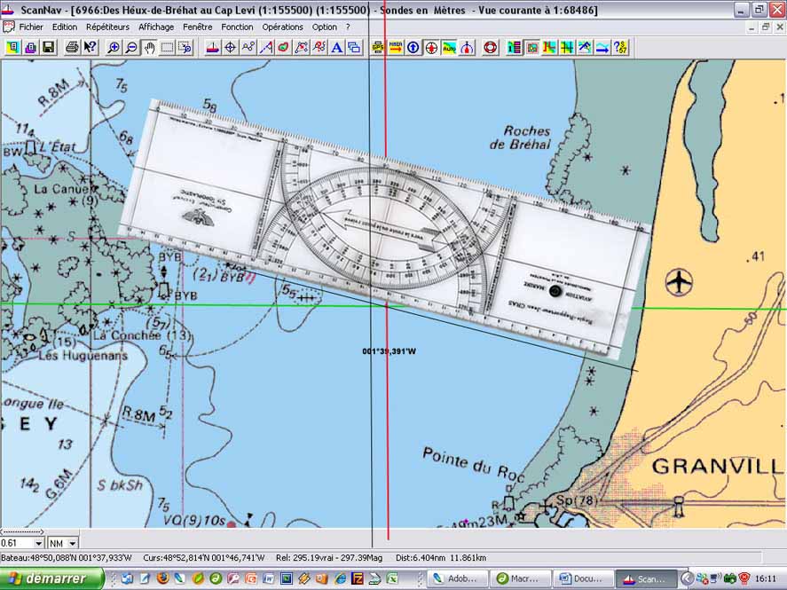Click Pointe du Roc label on chart
Viewport: 787px width, 590px height.
coord(473,465)
